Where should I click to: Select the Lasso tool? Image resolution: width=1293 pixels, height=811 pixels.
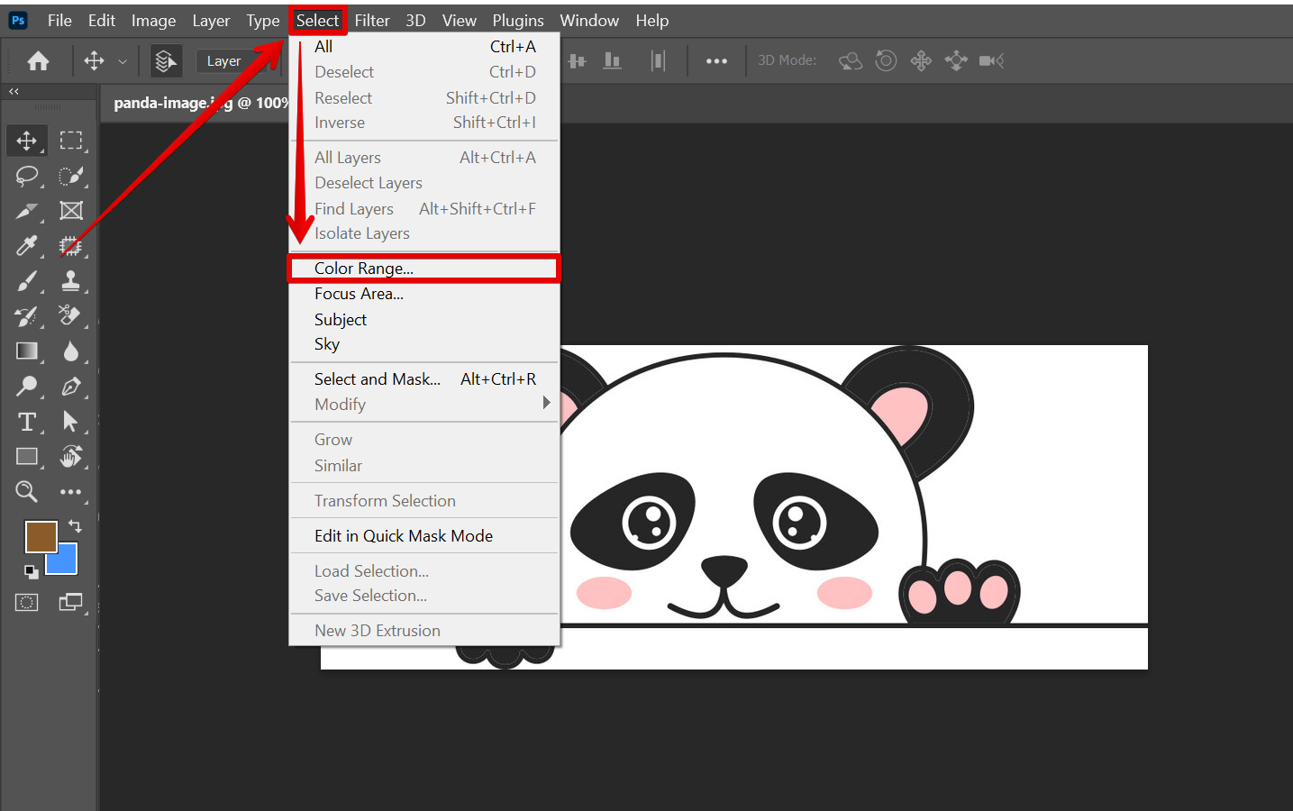click(x=27, y=176)
